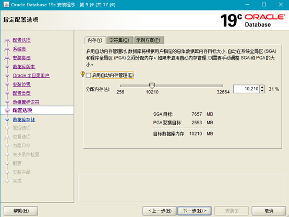
Task: Open the 数据库存储 step link
Action: tap(24, 119)
